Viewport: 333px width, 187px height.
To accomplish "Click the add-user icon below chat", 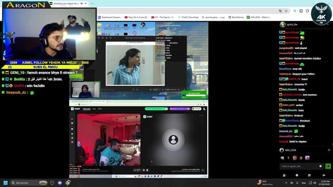I will (x=284, y=175).
